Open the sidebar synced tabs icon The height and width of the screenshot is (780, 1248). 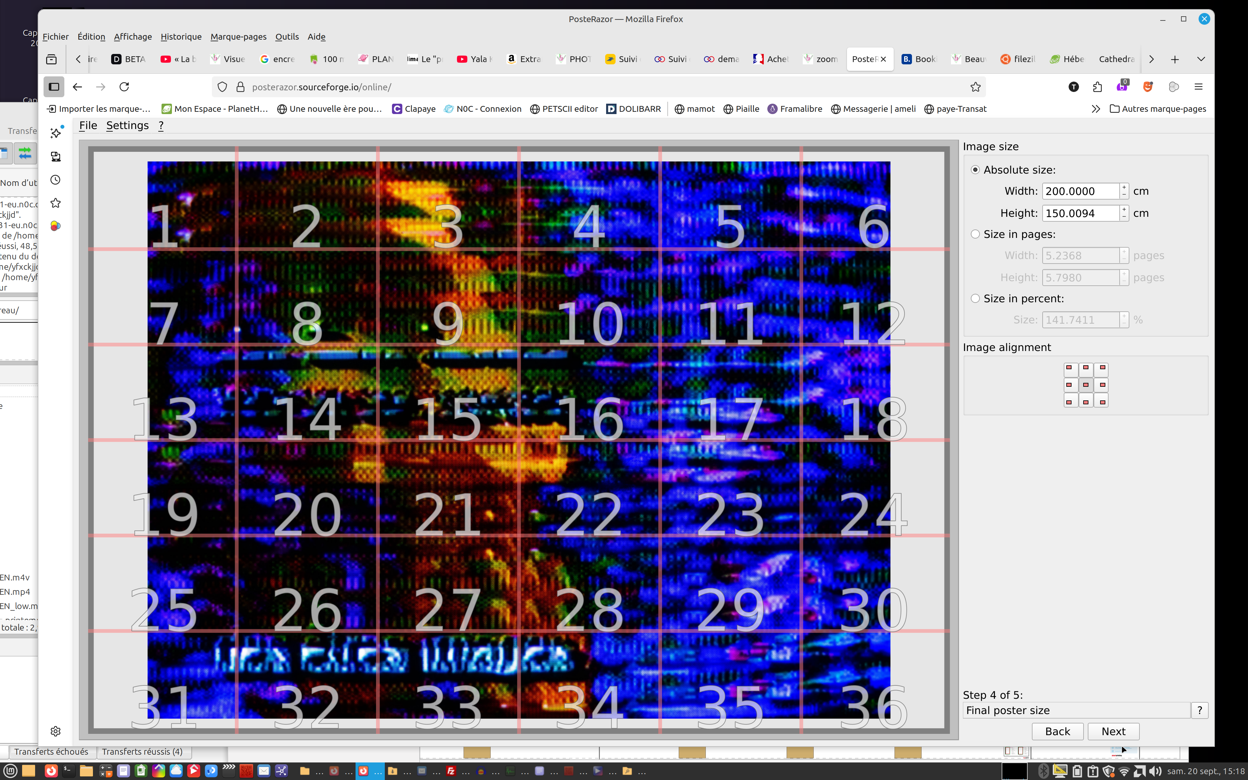56,156
